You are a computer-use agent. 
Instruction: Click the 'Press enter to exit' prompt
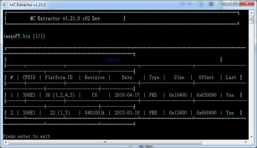coord(27,136)
